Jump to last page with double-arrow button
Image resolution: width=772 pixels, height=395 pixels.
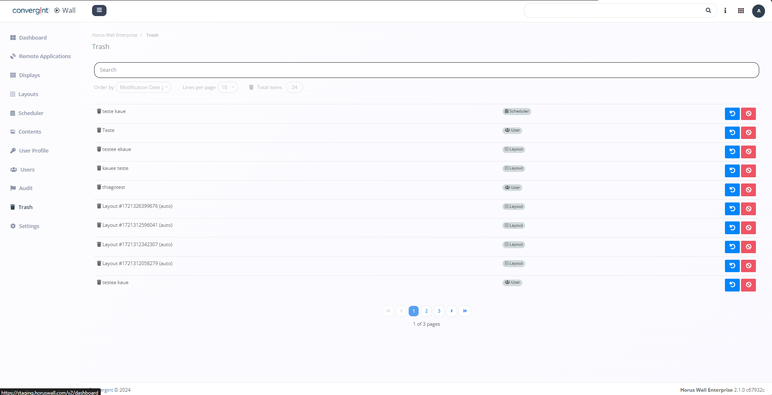(464, 311)
